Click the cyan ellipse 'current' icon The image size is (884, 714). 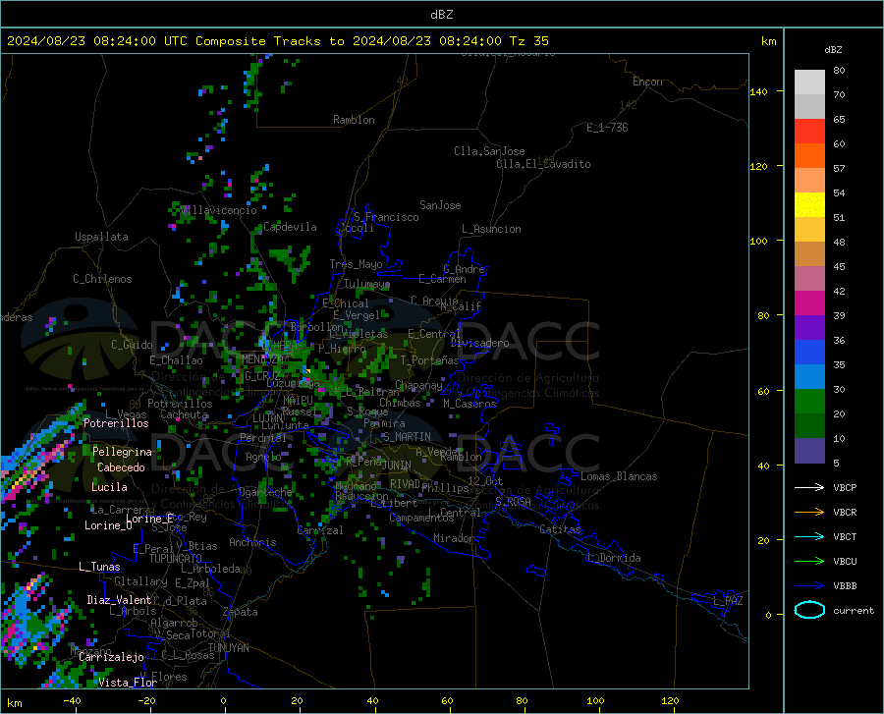point(809,610)
